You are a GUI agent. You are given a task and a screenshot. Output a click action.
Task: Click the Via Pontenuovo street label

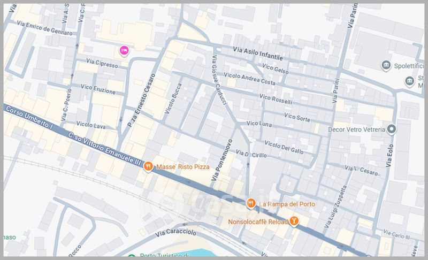pos(221,160)
